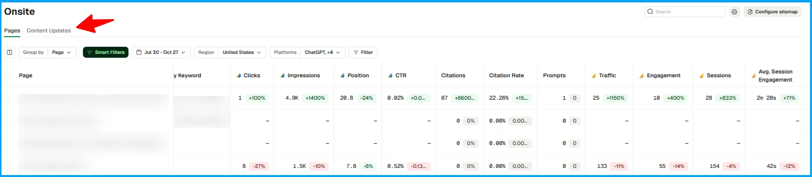Tick the select-all checkbox in table header
The height and width of the screenshot is (177, 812).
click(7, 75)
